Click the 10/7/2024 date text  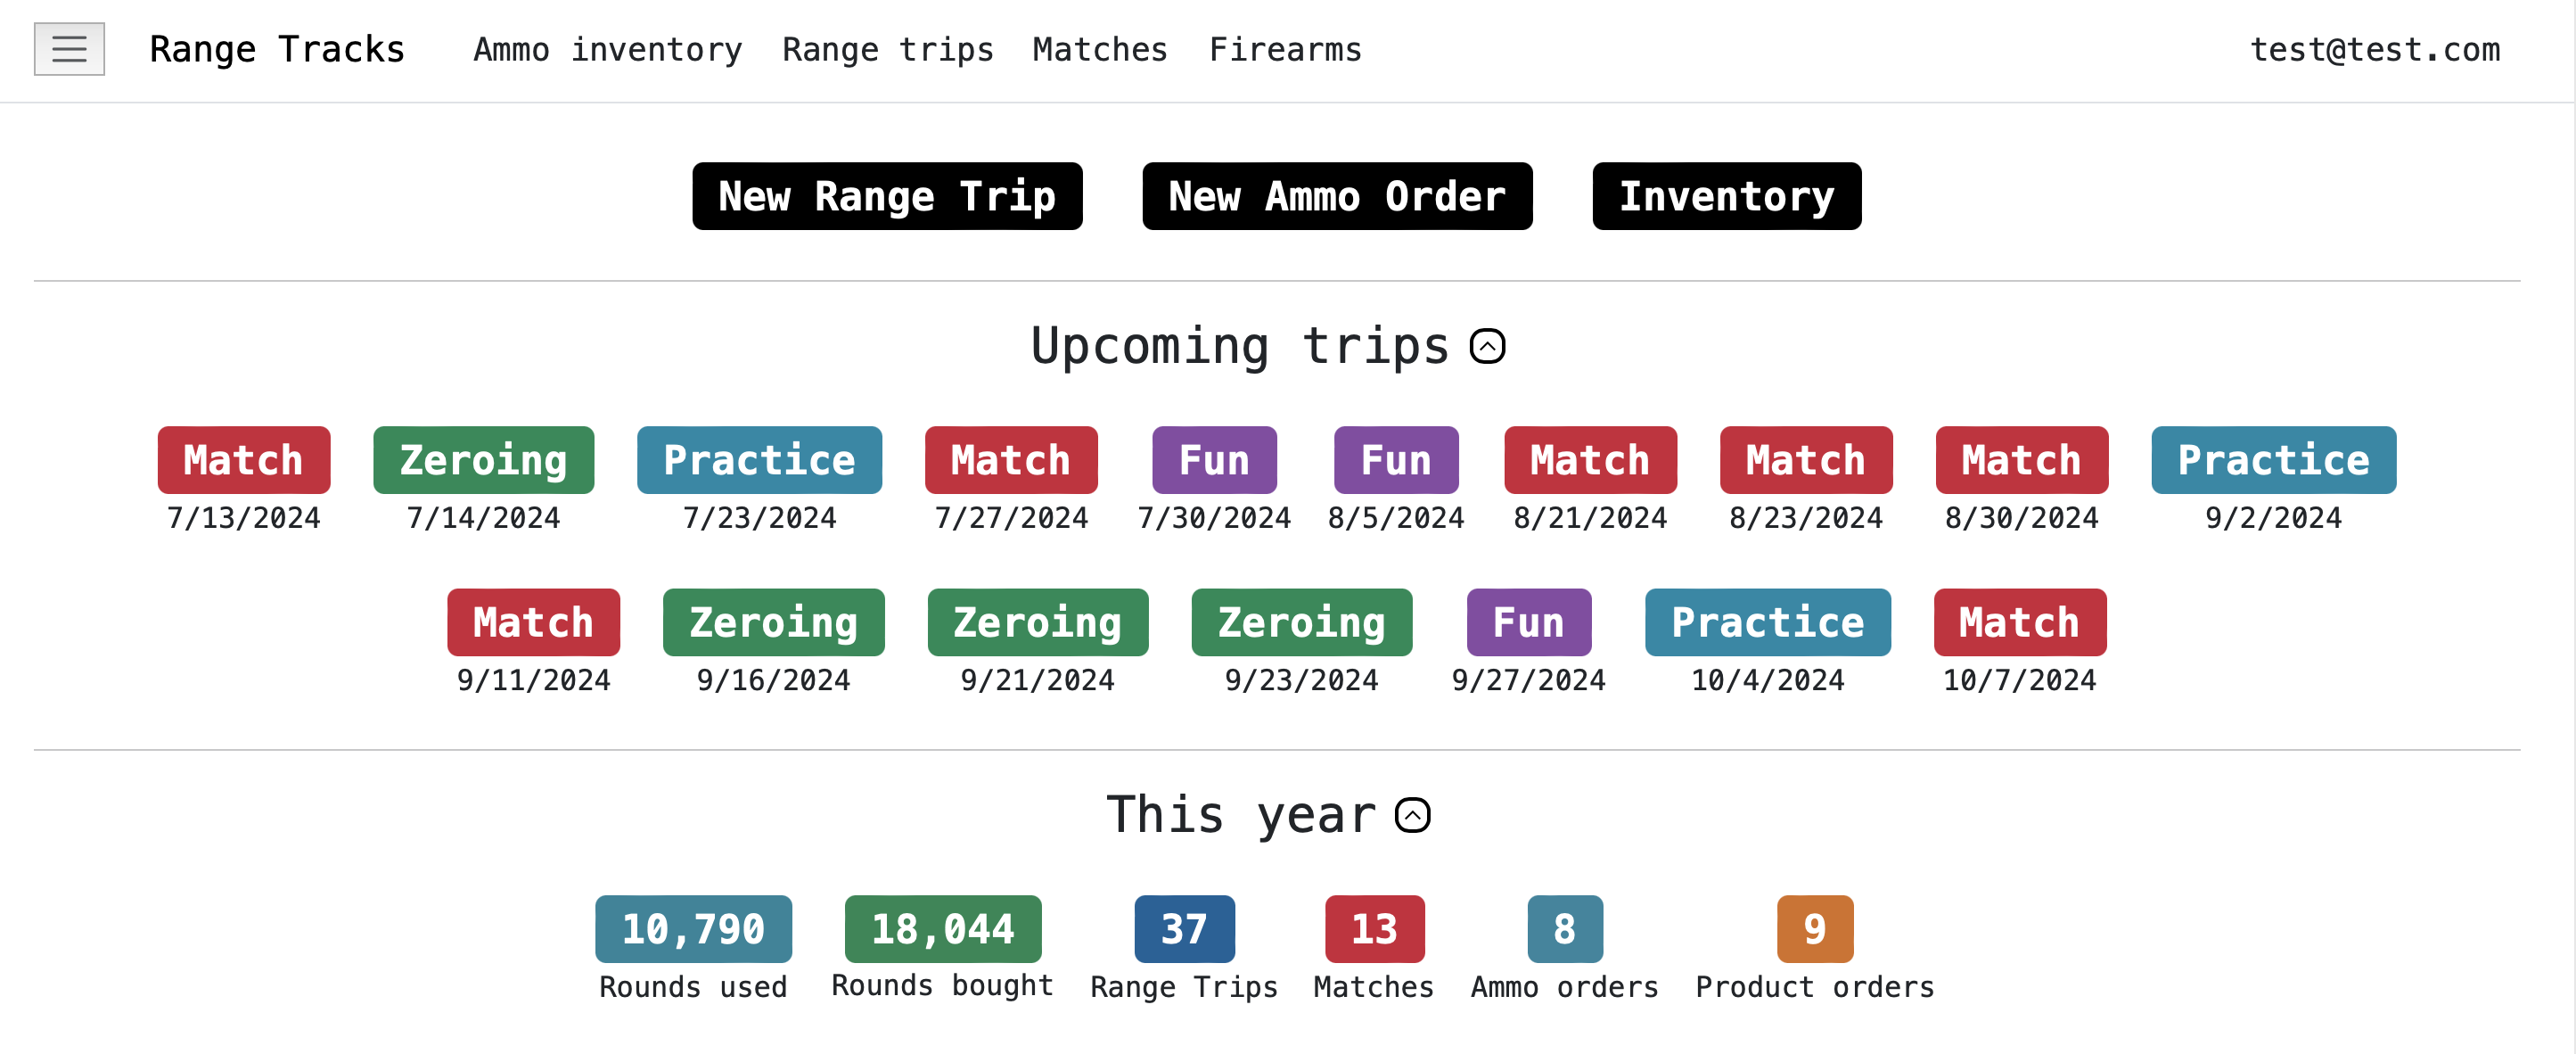coord(2020,680)
